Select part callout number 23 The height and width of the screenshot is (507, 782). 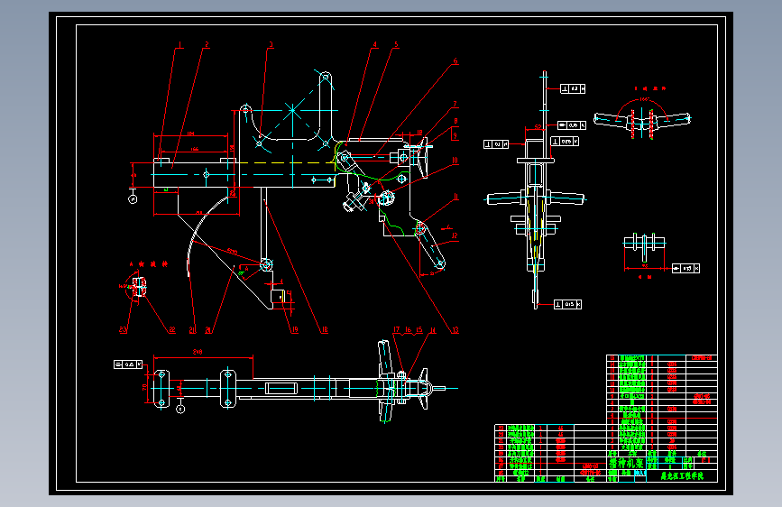coord(124,330)
